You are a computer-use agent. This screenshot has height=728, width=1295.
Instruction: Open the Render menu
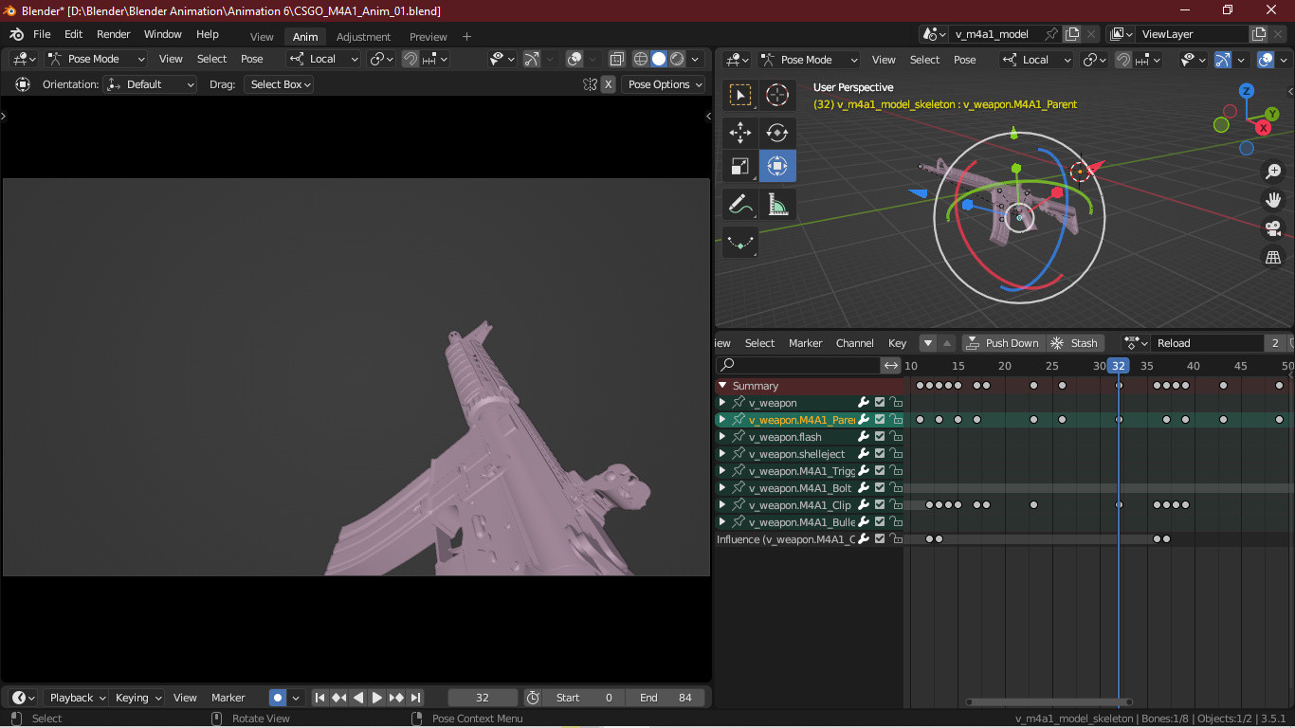(x=113, y=34)
